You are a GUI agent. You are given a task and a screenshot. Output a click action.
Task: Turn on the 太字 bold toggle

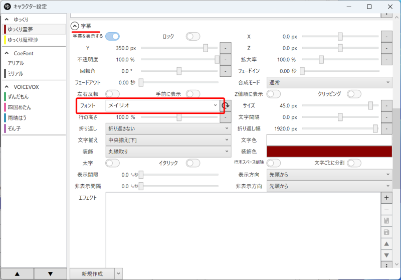point(112,163)
